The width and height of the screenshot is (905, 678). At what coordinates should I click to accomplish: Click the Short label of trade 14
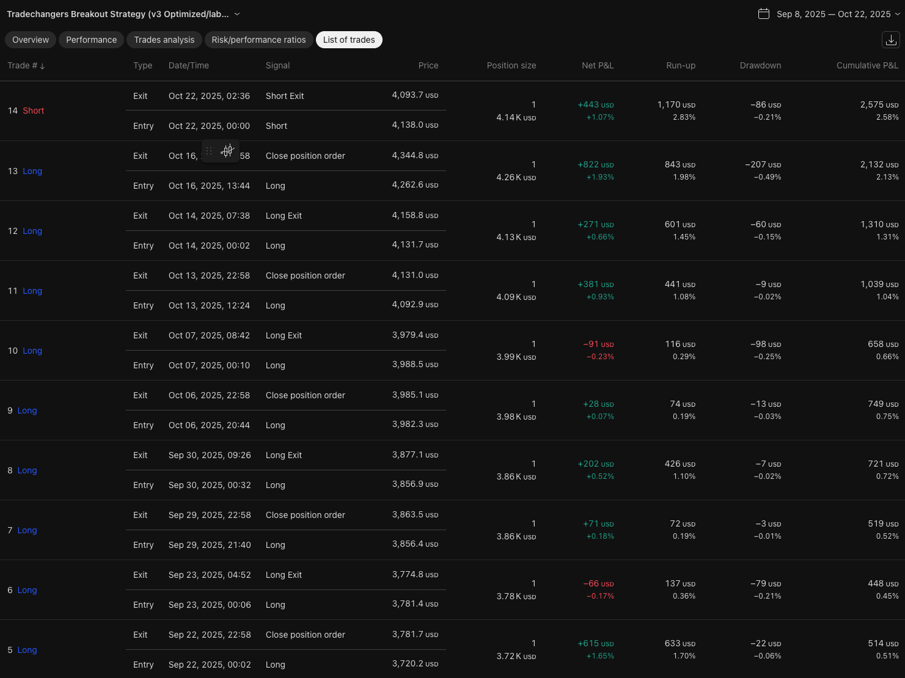pos(34,111)
